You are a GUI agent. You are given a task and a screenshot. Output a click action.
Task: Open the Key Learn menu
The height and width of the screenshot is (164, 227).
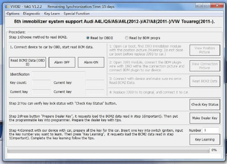(52, 13)
